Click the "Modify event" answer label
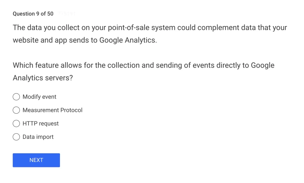304x183 pixels. click(x=39, y=97)
